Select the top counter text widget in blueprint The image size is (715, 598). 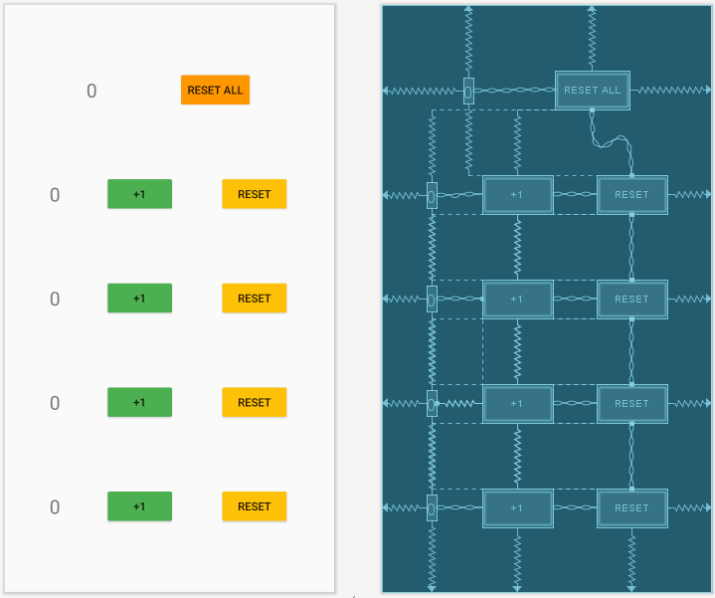[x=468, y=91]
